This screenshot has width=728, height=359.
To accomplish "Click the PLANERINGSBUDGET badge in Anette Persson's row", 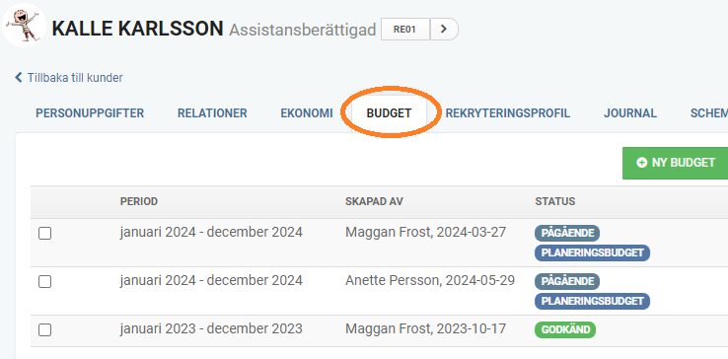I will [593, 301].
